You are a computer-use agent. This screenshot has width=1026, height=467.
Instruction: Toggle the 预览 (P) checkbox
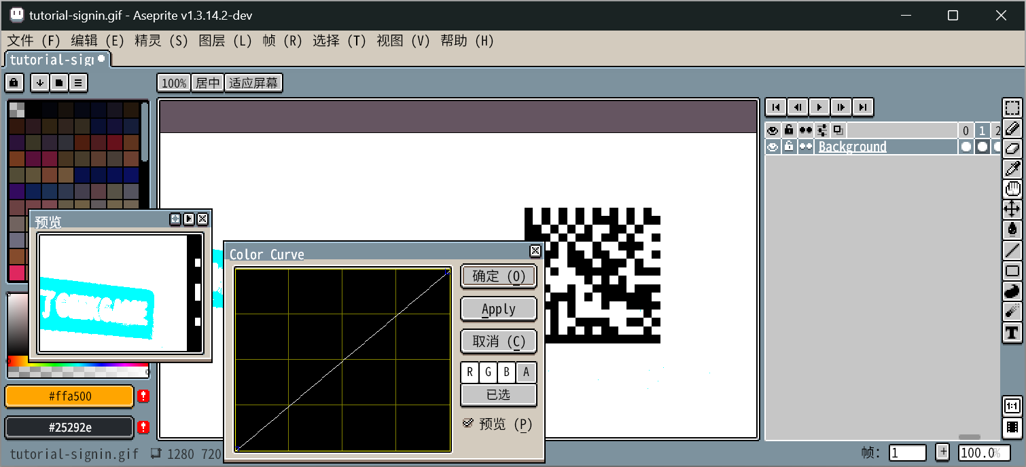click(468, 424)
